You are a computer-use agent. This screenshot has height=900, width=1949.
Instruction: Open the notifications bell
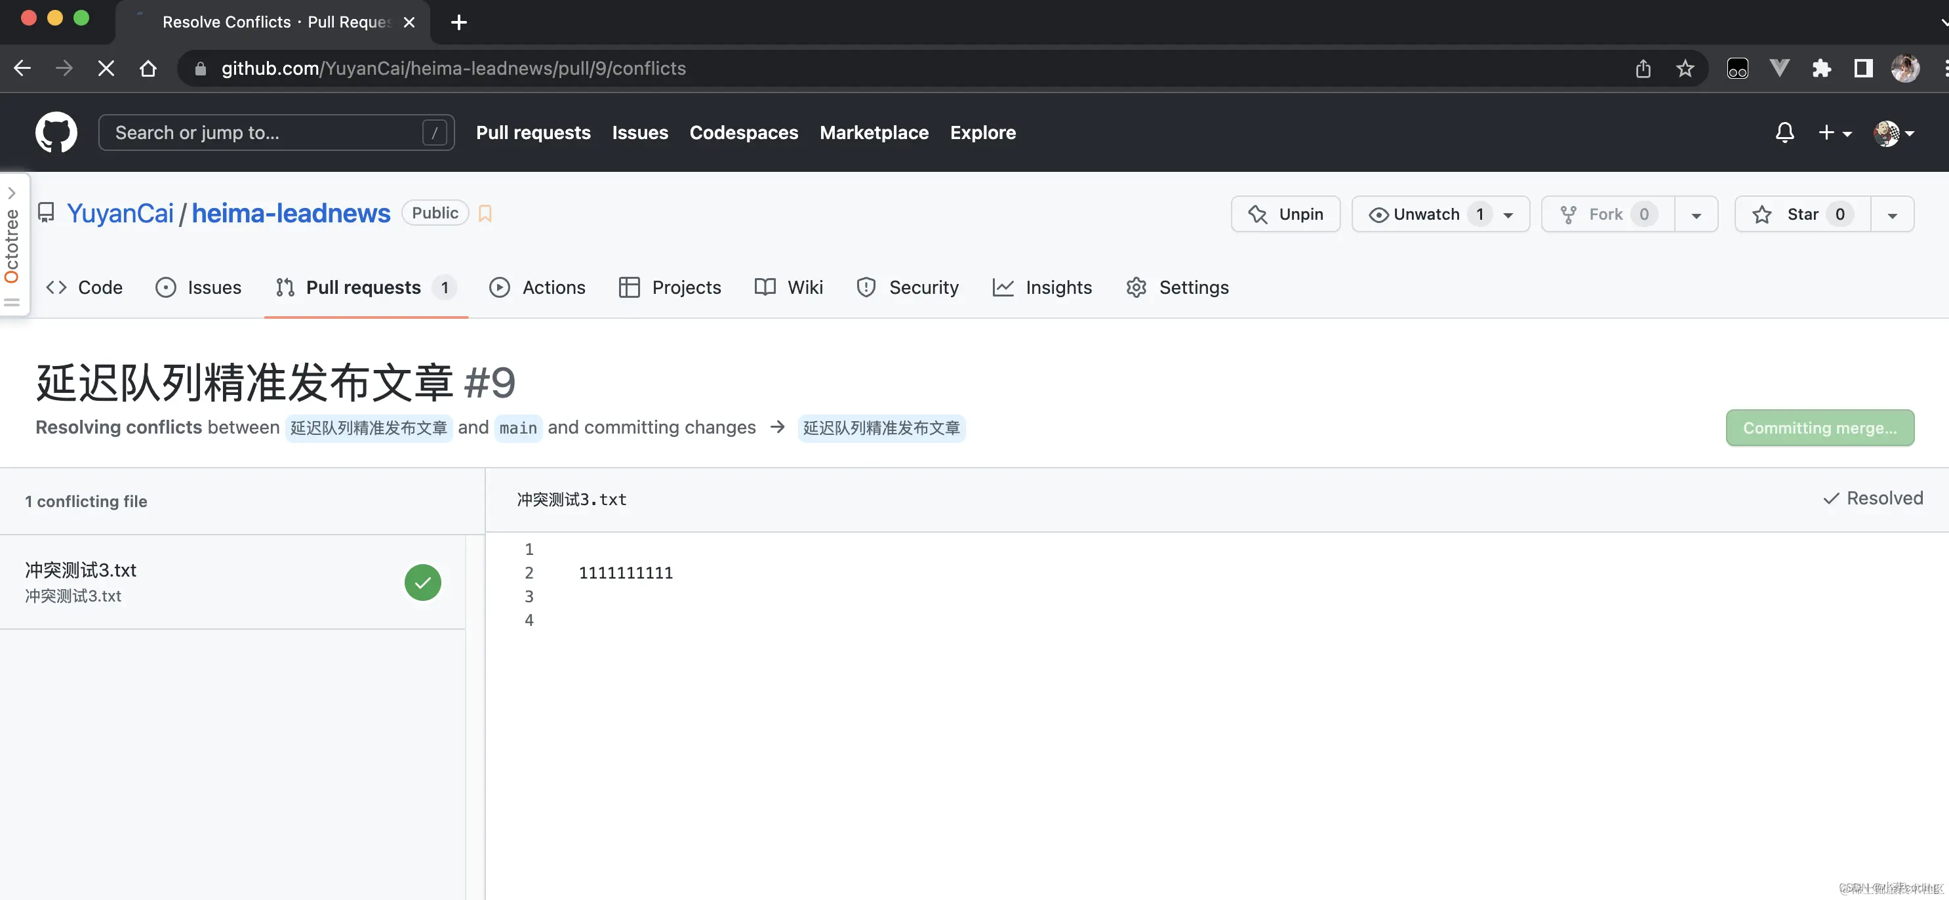click(x=1784, y=133)
